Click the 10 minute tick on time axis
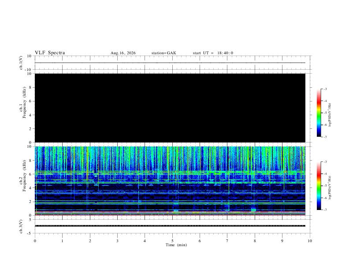Viewport: 349px width, 270px height. click(310, 241)
